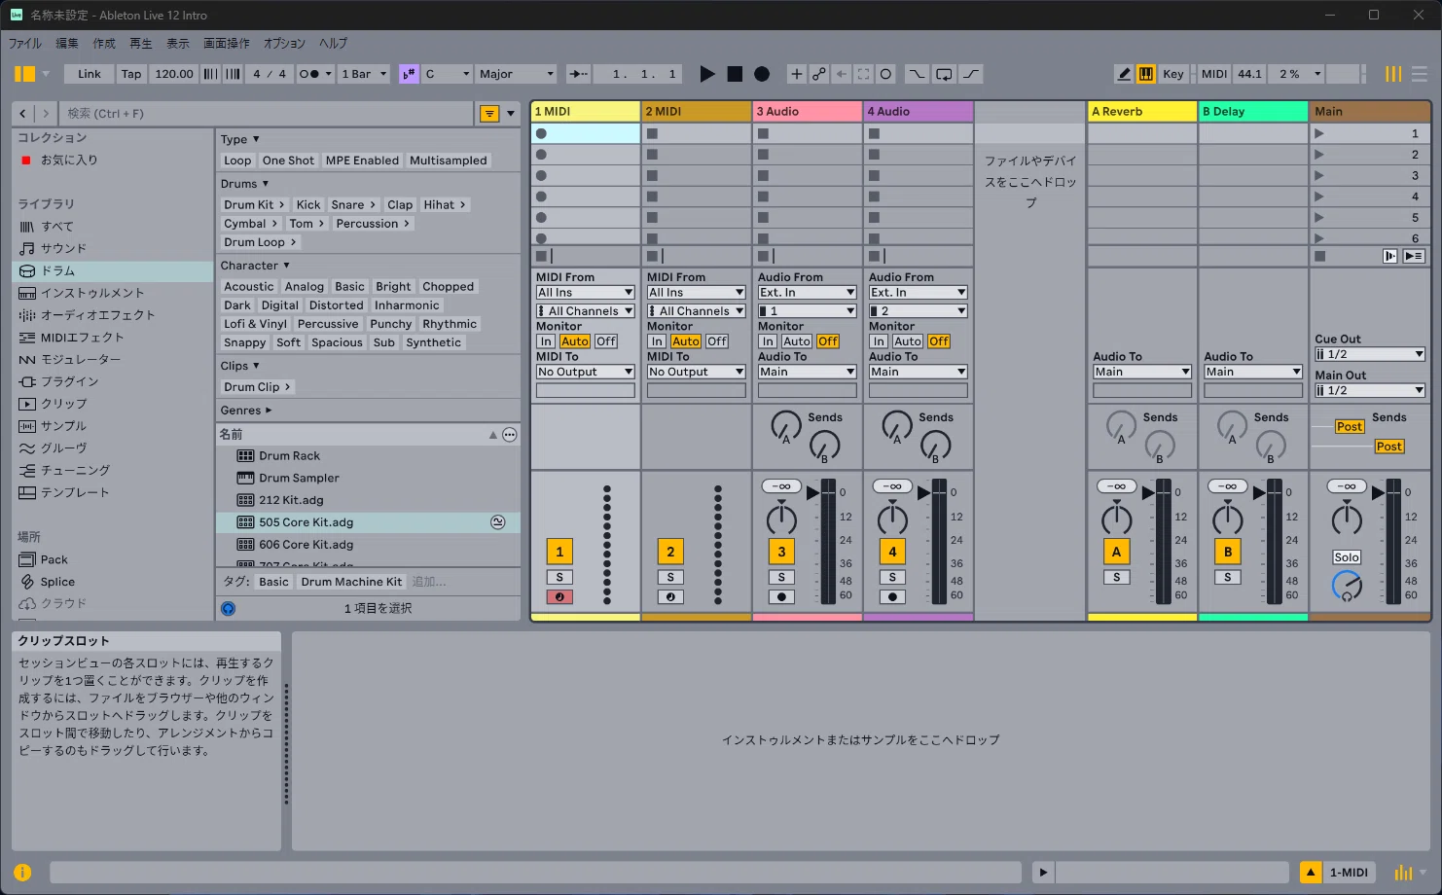Open the 作成 menu
The height and width of the screenshot is (895, 1442).
[x=104, y=43]
